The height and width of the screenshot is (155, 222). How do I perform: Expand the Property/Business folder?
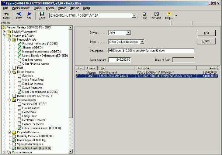[9, 132]
